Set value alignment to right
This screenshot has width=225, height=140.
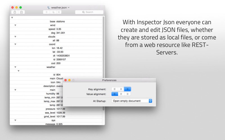(127, 94)
